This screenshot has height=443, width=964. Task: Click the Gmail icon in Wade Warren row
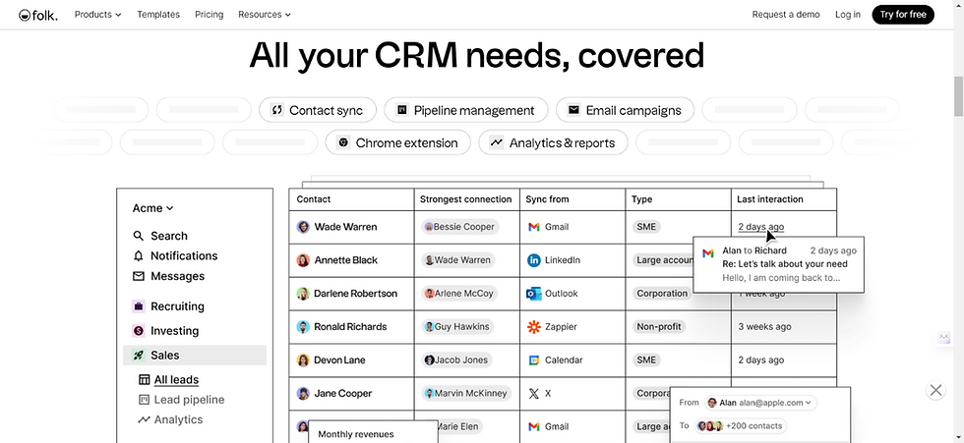click(x=533, y=227)
